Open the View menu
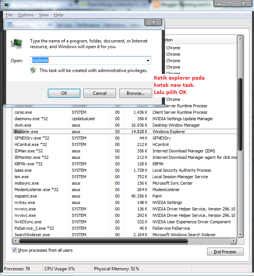 pos(44,15)
